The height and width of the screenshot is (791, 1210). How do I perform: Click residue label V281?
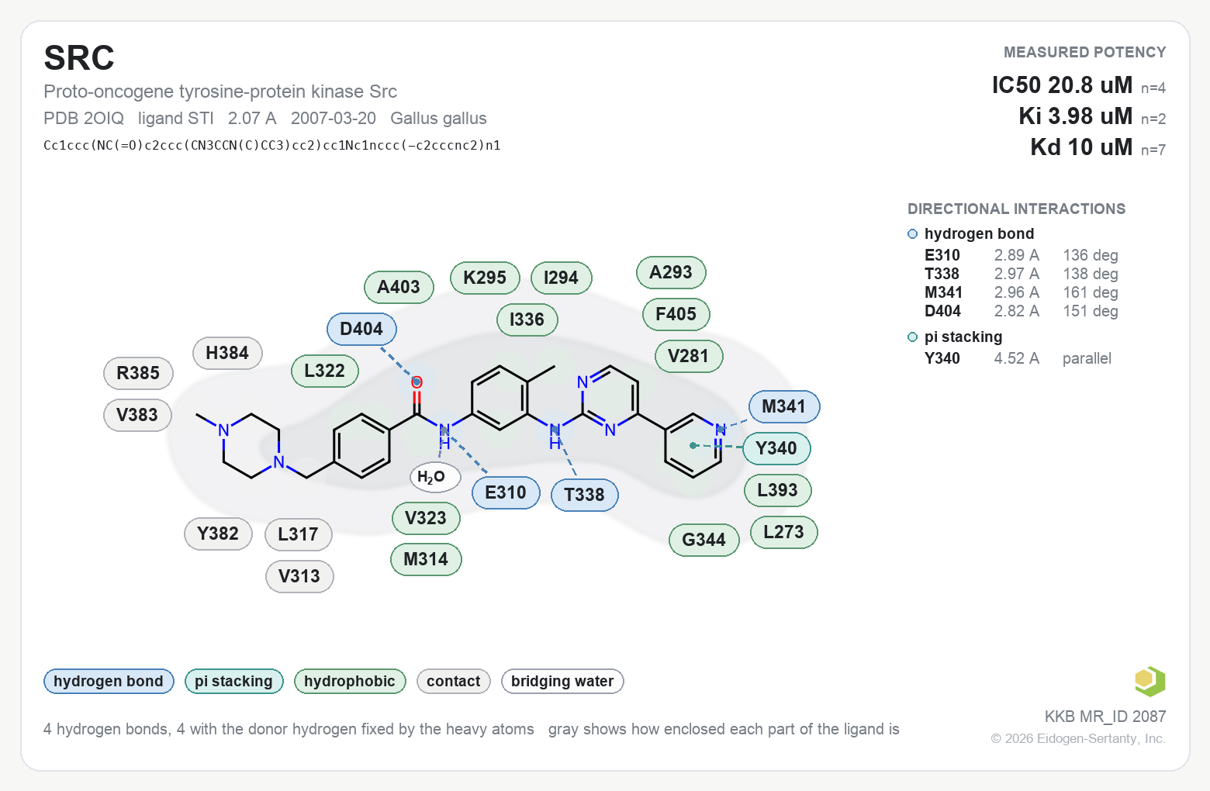(689, 356)
